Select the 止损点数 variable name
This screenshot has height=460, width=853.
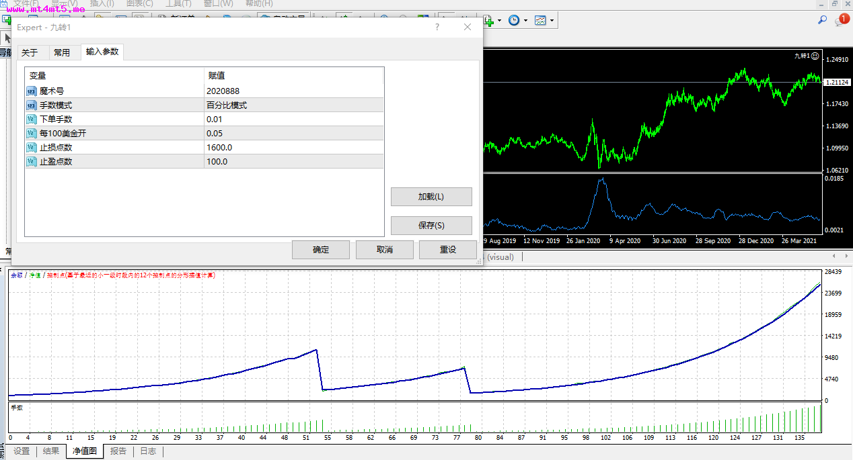tap(56, 147)
